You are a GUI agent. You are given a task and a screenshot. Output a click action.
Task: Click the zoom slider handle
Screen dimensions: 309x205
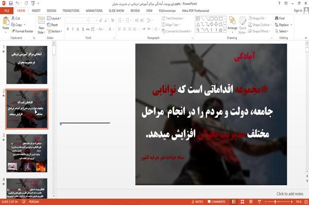point(275,201)
